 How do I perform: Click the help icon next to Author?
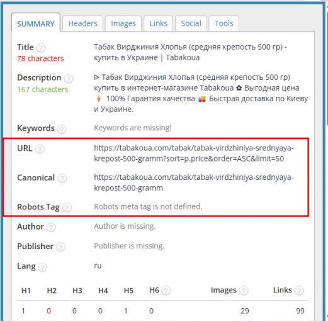tap(51, 227)
